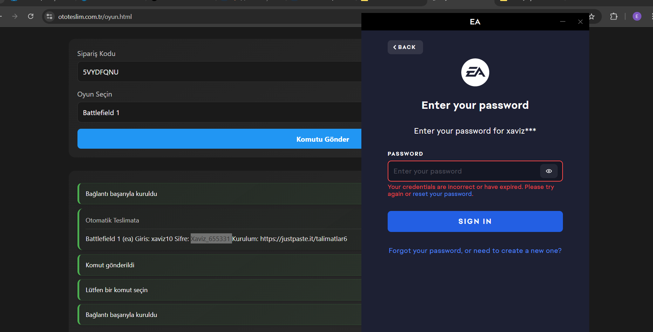Bookmark this page with the star icon
The height and width of the screenshot is (332, 653).
coord(592,16)
